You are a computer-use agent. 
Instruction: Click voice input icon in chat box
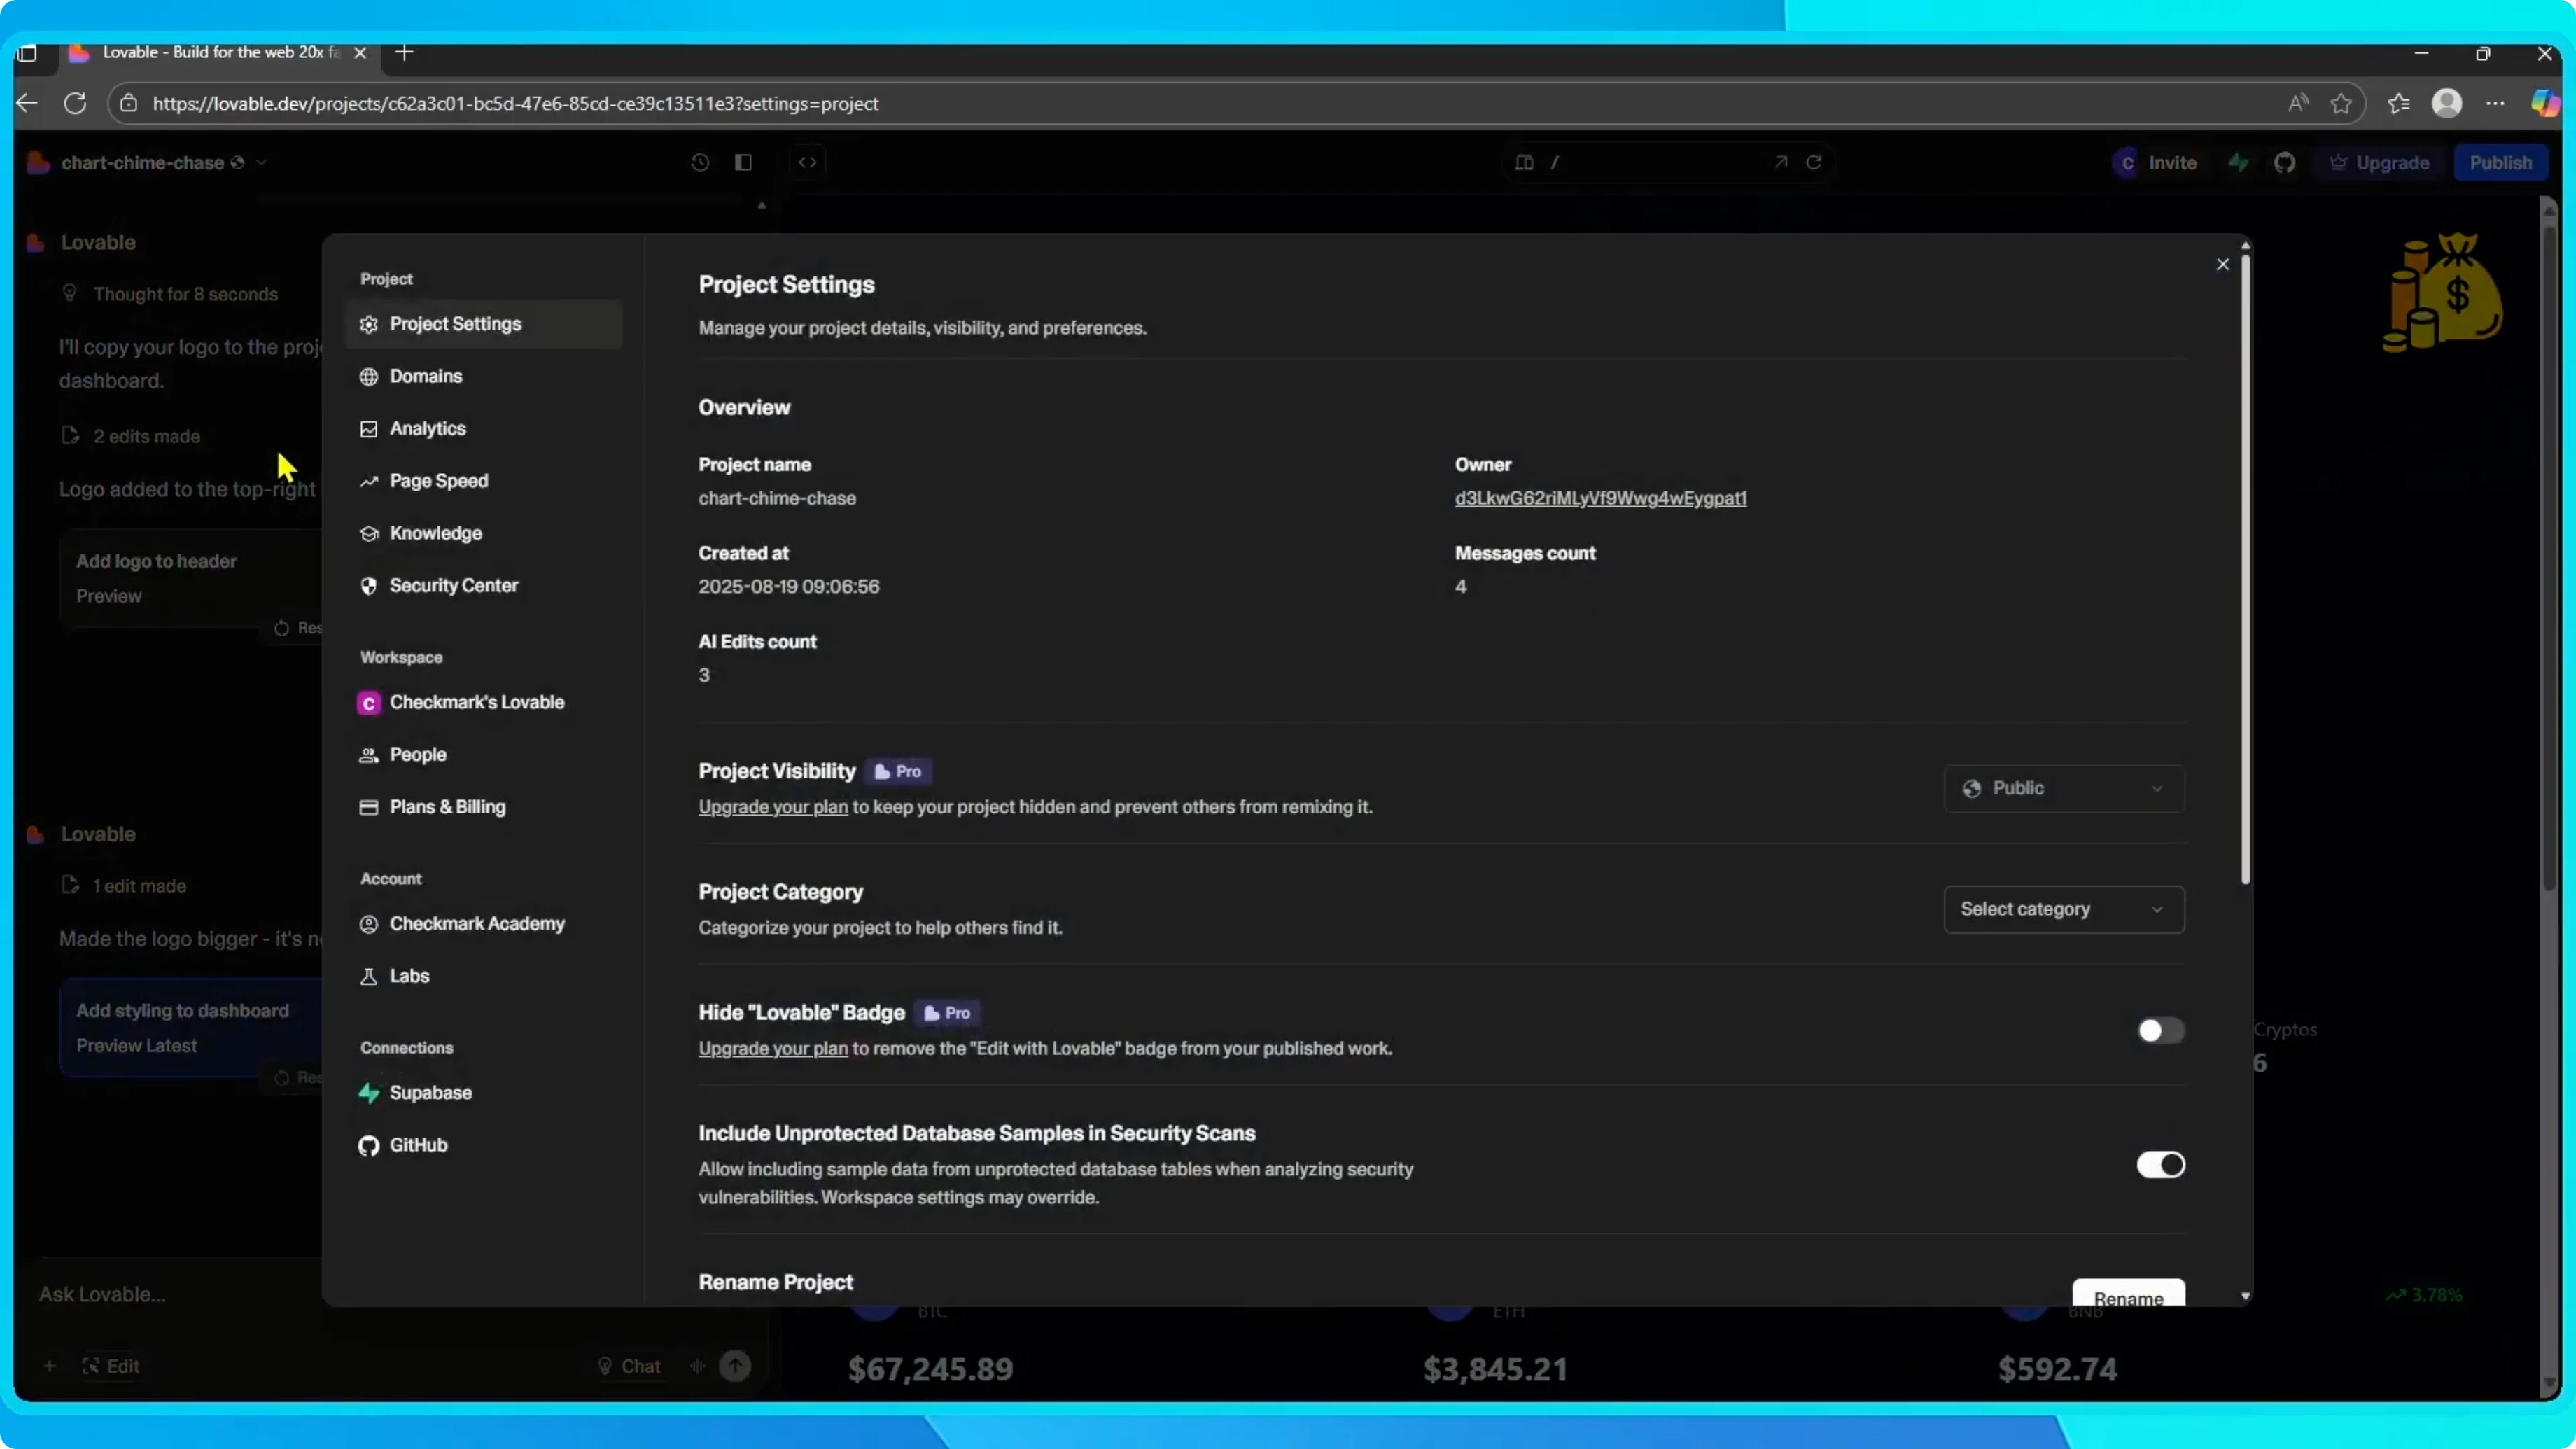tap(698, 1366)
